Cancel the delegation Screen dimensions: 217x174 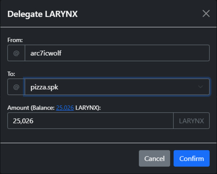[154, 158]
